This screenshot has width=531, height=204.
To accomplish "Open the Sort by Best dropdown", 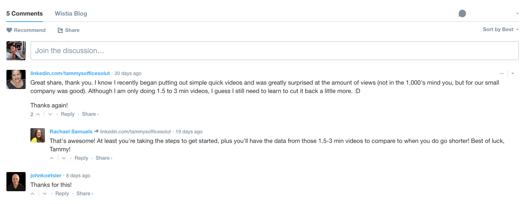I will [501, 30].
